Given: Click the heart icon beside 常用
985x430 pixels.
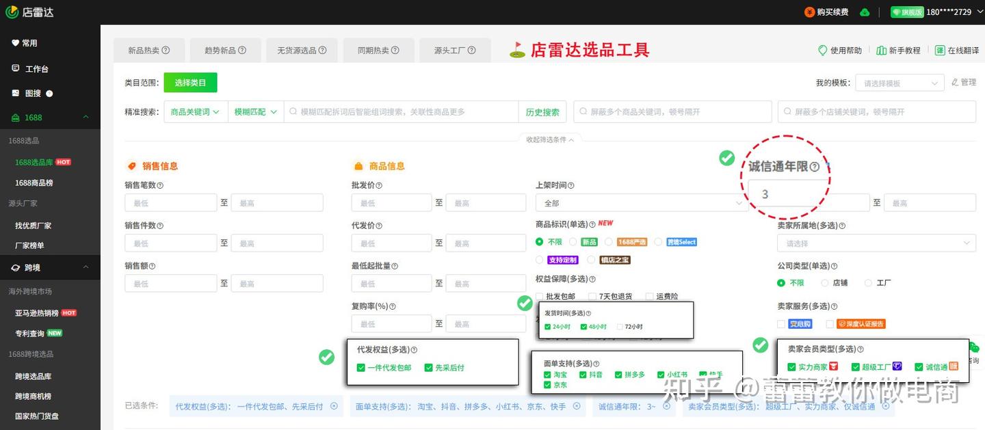Looking at the screenshot, I should coord(16,42).
